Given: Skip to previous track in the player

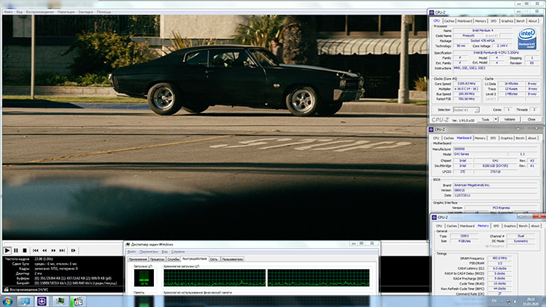Looking at the screenshot, I should [36, 250].
